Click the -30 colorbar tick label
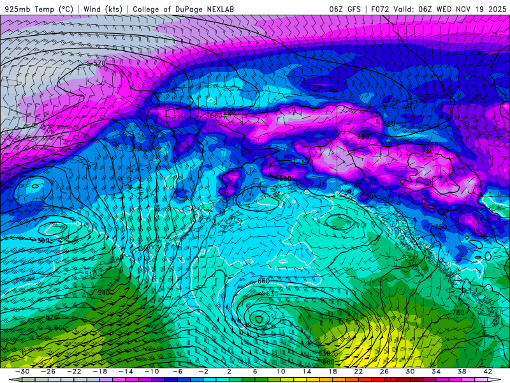 click(22, 372)
